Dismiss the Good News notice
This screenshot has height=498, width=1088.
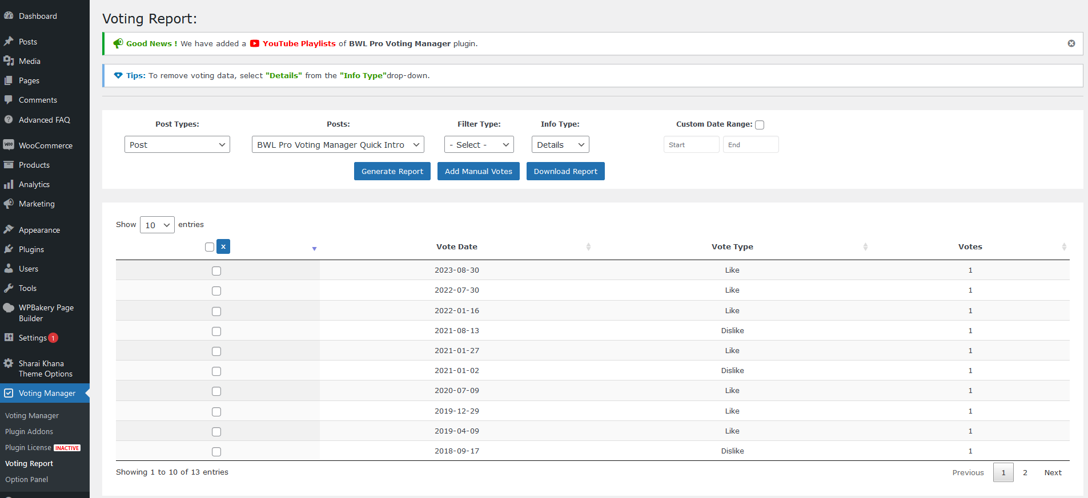[x=1071, y=43]
